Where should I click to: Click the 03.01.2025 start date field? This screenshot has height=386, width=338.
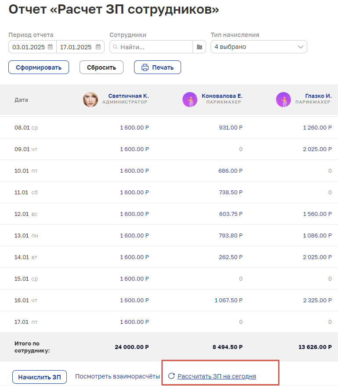[33, 47]
